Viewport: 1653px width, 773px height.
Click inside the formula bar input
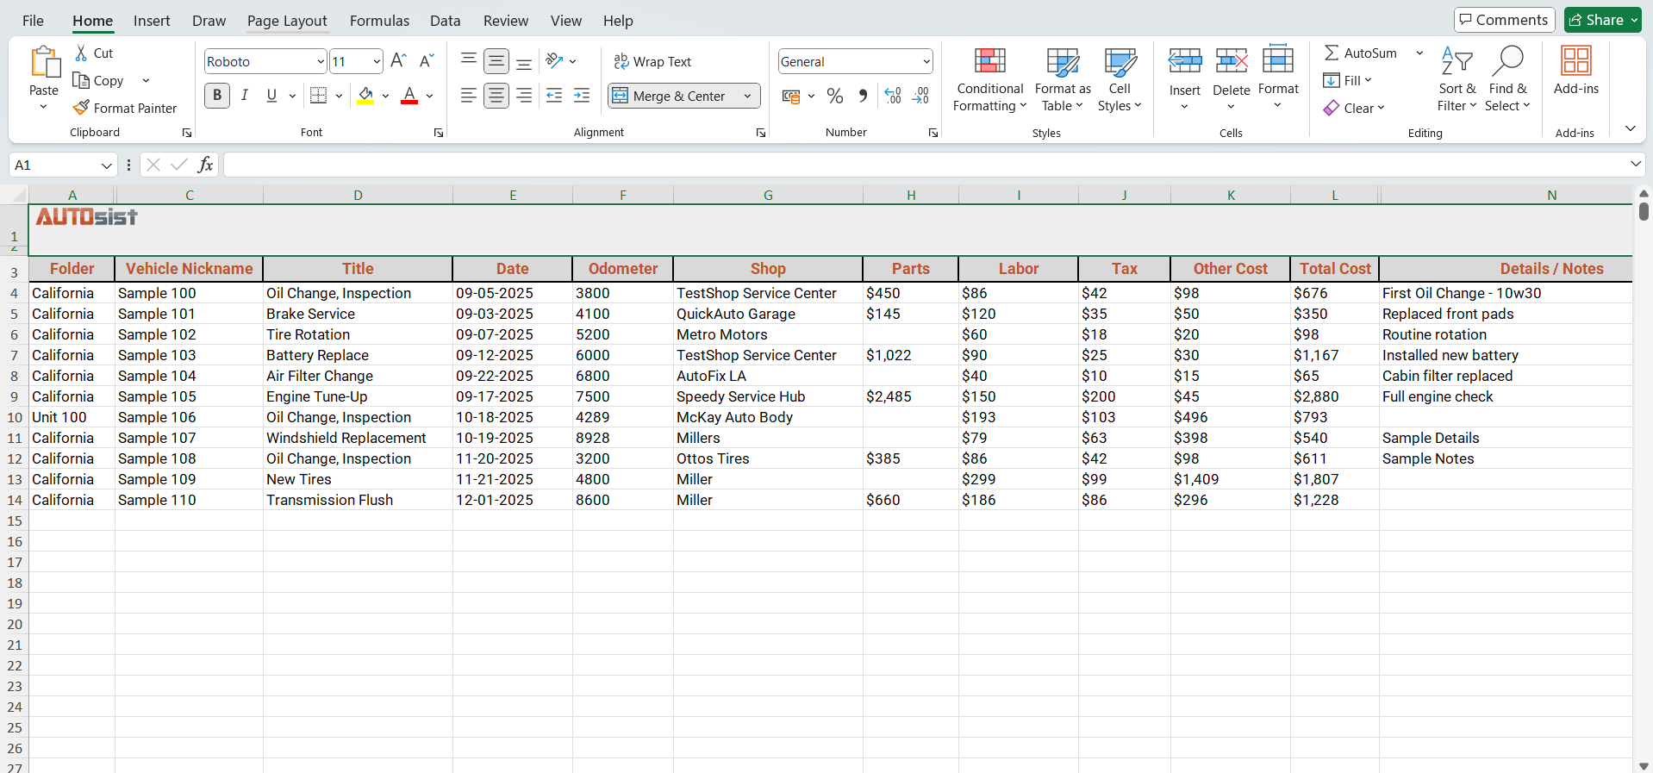(x=925, y=165)
